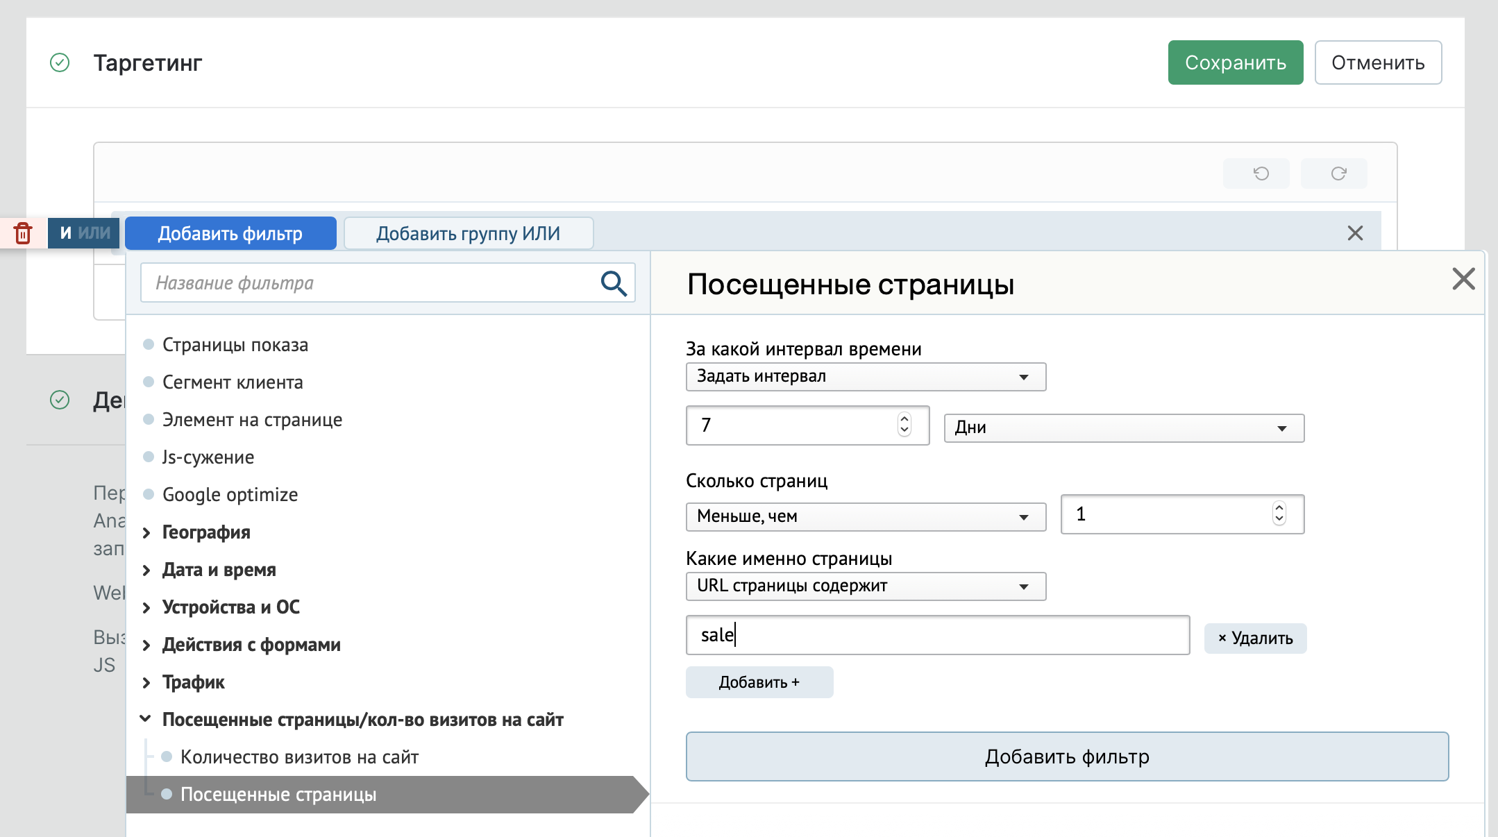The image size is (1498, 837).
Task: Click the green checkmark next to Таргетинг
Action: 60,63
